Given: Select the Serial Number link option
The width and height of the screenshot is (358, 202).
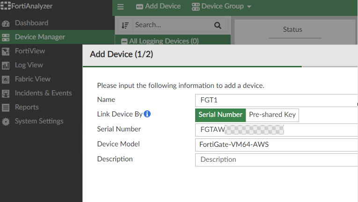Looking at the screenshot, I should click(220, 115).
